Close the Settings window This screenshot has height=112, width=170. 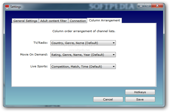tap(157, 6)
